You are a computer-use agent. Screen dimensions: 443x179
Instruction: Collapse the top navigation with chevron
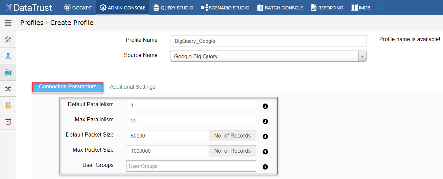(380, 7)
